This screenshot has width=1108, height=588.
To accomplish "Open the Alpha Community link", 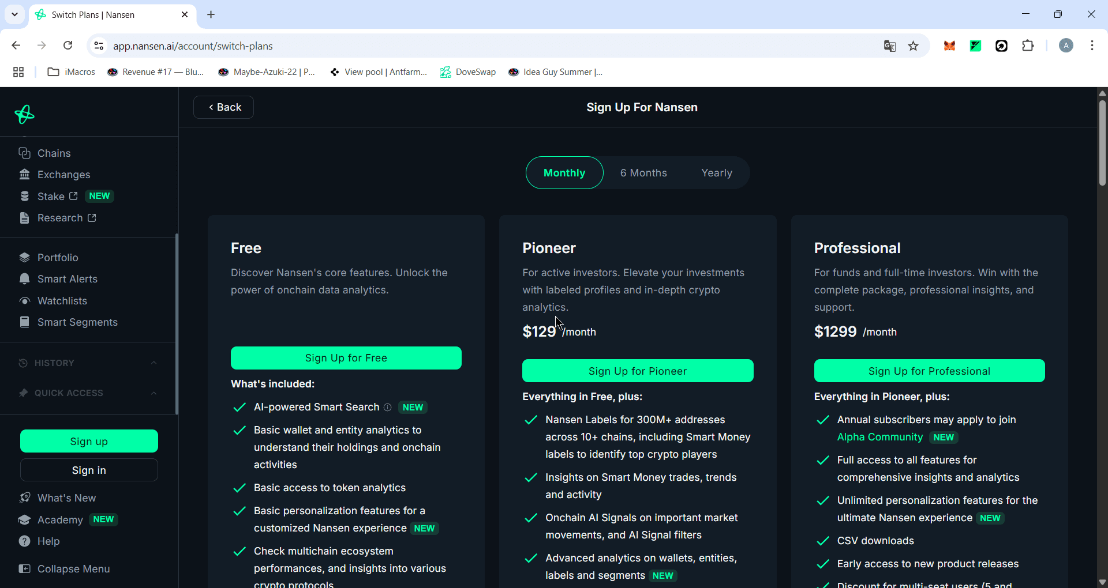I will [880, 437].
